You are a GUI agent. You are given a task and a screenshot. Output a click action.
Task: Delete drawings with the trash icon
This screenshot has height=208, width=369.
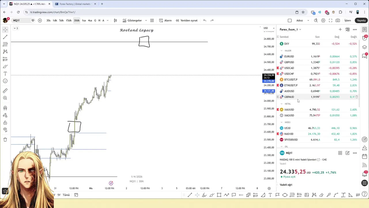click(x=5, y=140)
